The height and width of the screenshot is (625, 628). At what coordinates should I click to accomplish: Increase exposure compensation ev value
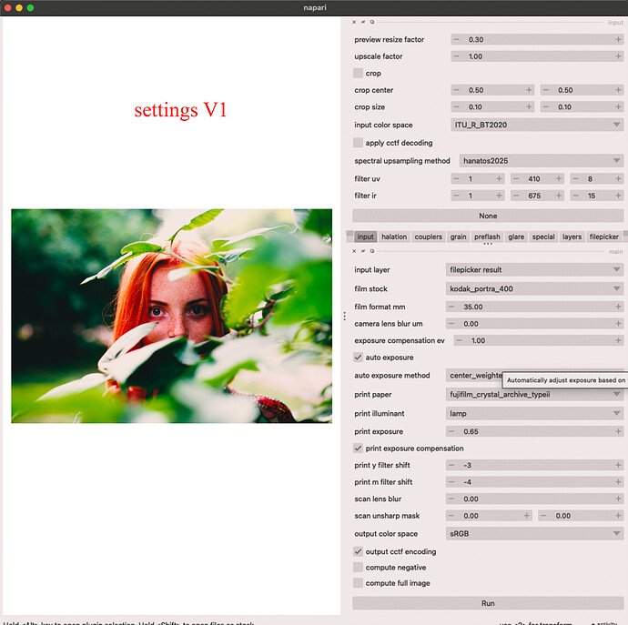(x=618, y=340)
